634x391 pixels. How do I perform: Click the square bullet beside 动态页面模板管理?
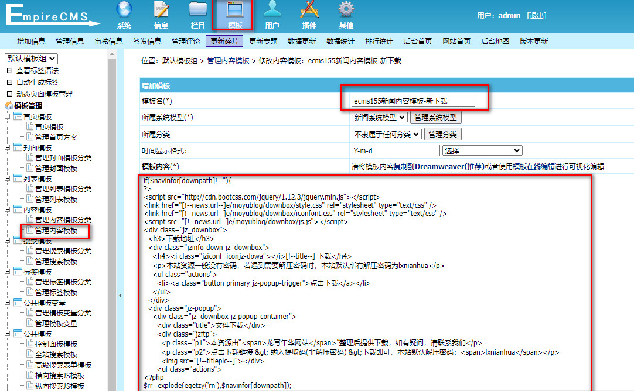coord(10,94)
